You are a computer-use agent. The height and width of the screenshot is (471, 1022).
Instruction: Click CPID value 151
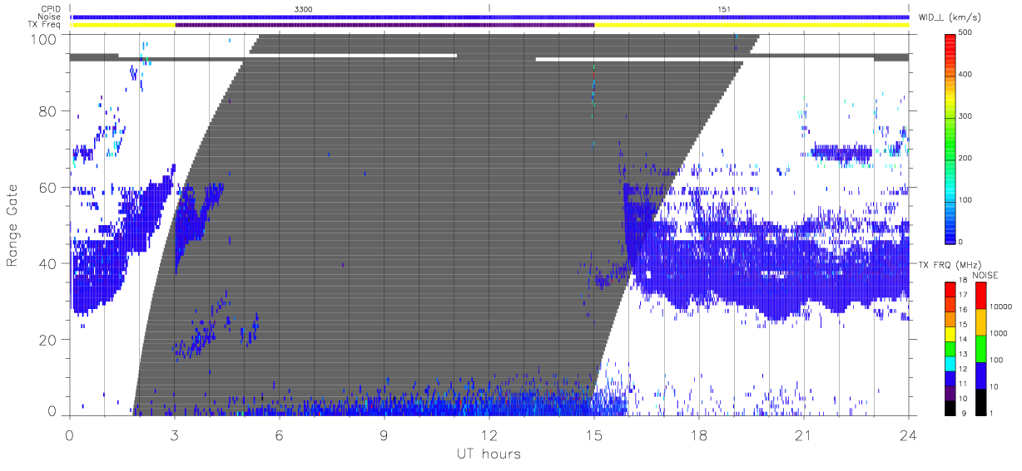tap(724, 8)
